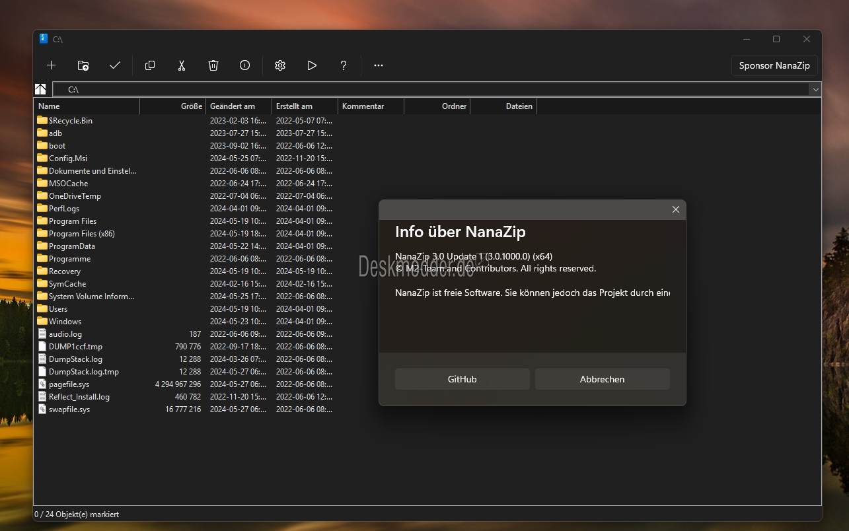Screen dimensions: 849x531
Task: Click the Add (plus) toolbar icon
Action: coord(51,65)
